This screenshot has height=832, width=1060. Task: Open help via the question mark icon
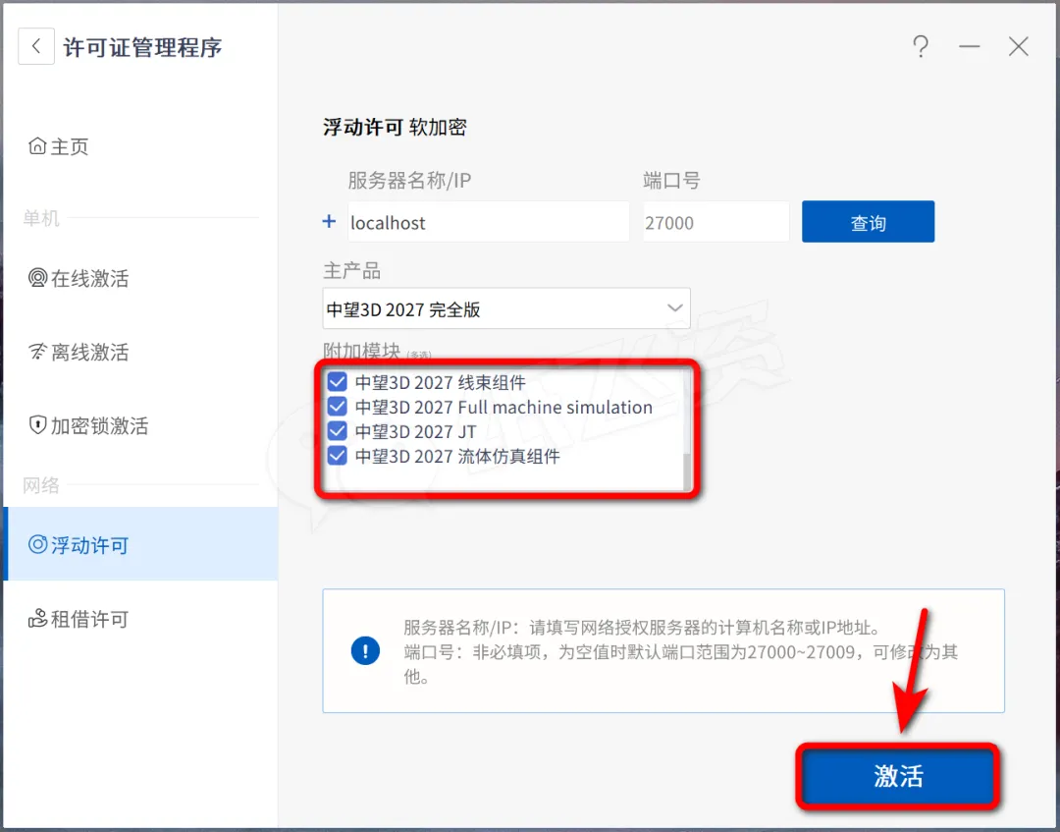click(920, 47)
